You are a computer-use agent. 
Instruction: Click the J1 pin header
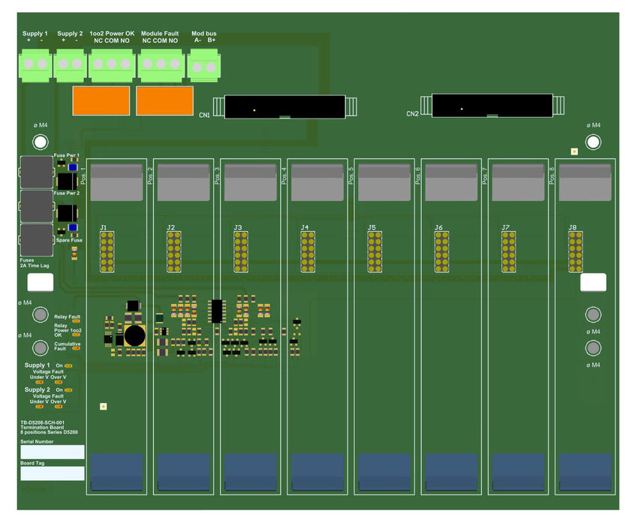coord(107,251)
